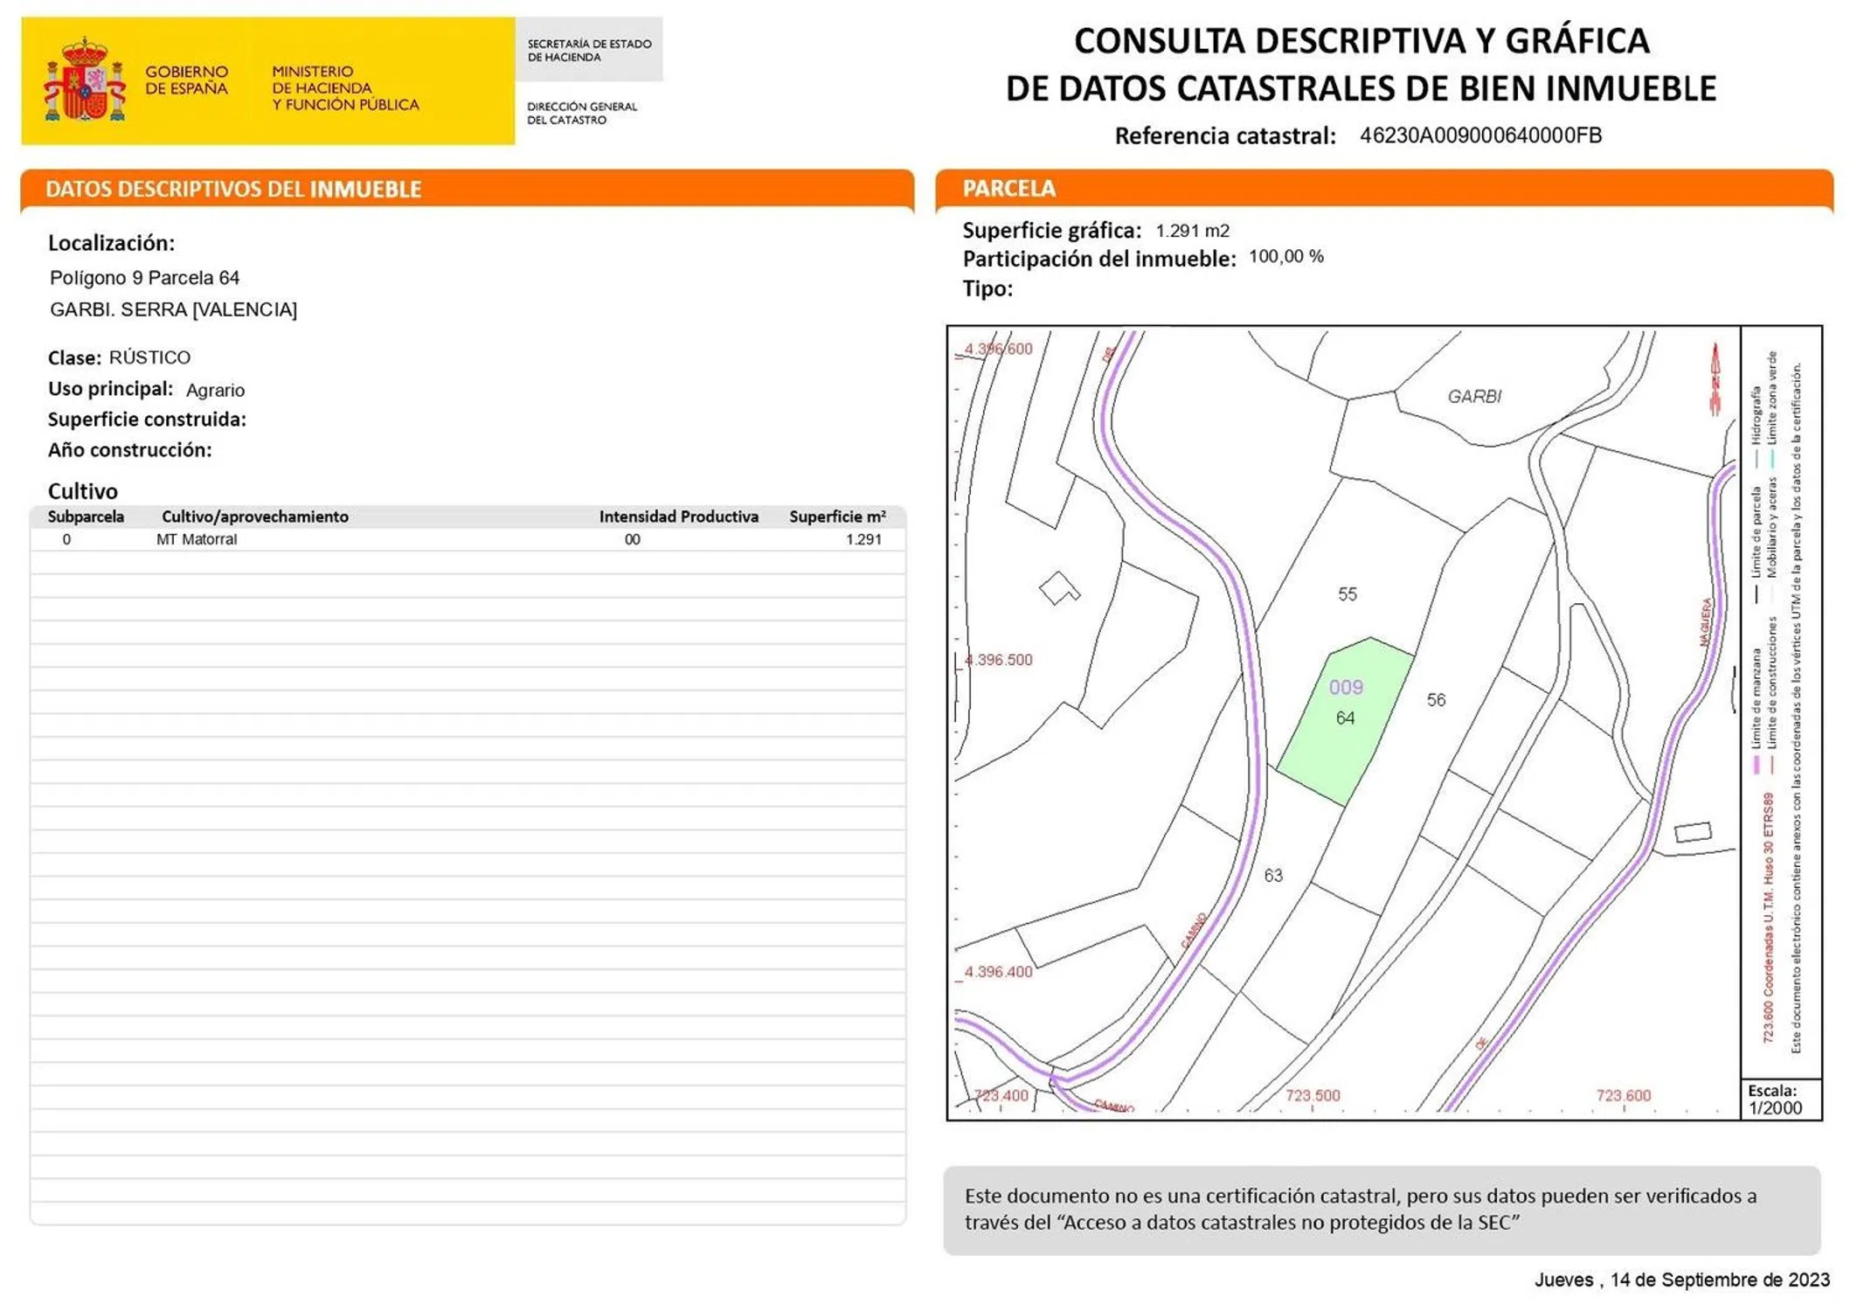Click the parcel number 55 label
Image resolution: width=1857 pixels, height=1311 pixels.
pos(1347,594)
